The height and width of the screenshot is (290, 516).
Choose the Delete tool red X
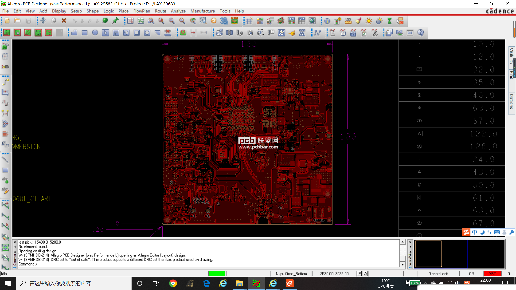[64, 21]
